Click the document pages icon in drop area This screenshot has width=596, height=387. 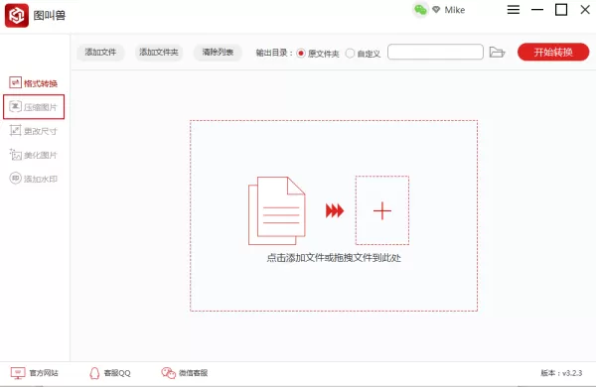[277, 210]
